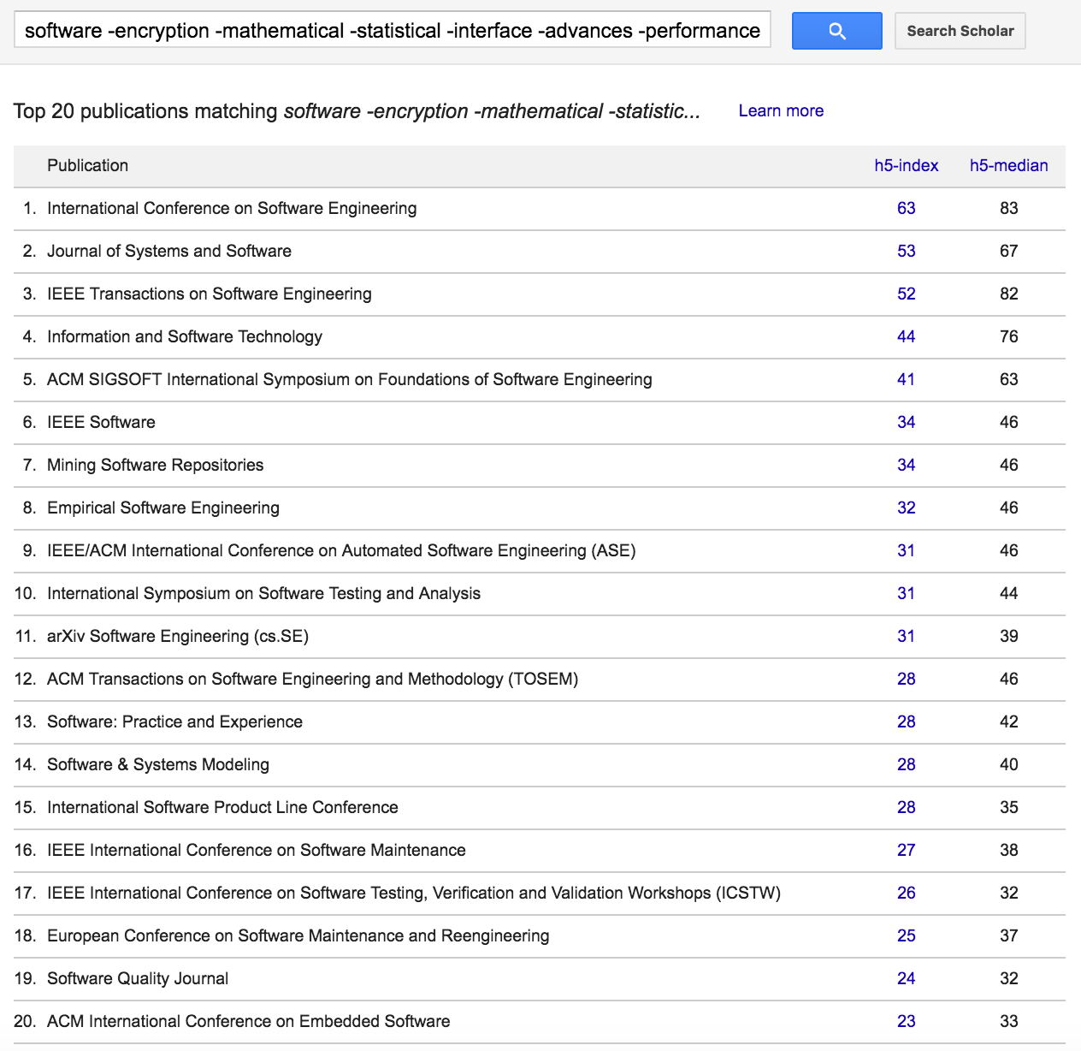The width and height of the screenshot is (1081, 1051).
Task: Open h5-index 31 for Software Testing and Analysis
Action: coord(906,593)
